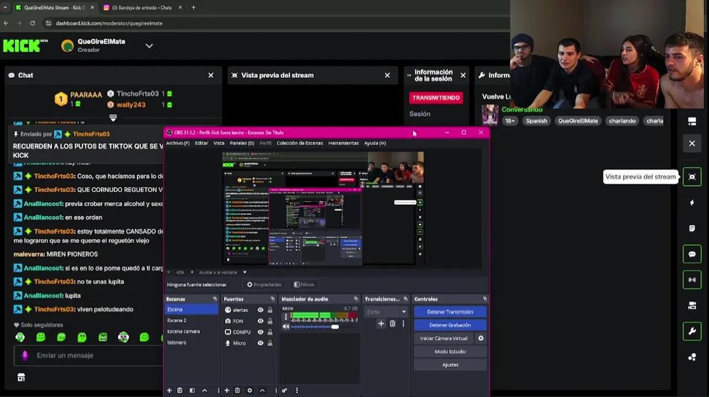Undock Fuentes panel with float icon

tap(272, 299)
